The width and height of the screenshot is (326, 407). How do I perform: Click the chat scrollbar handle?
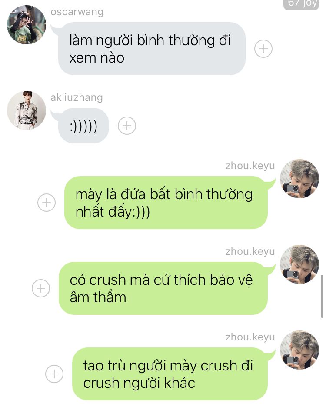[x=322, y=296]
